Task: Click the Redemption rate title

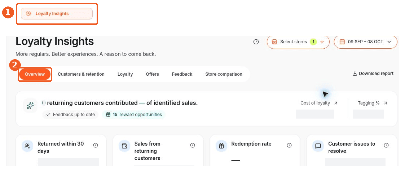Action: [251, 144]
